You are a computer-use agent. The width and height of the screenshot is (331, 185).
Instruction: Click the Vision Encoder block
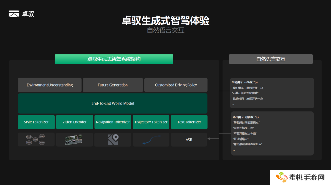pos(74,122)
